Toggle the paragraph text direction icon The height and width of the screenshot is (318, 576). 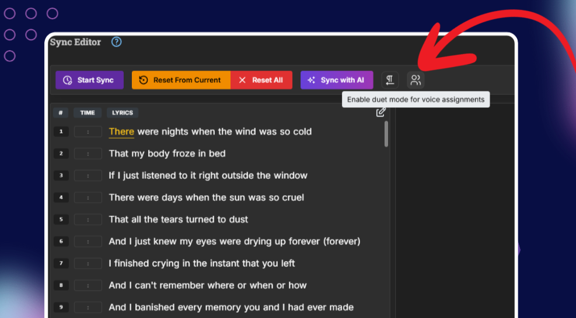tap(390, 80)
